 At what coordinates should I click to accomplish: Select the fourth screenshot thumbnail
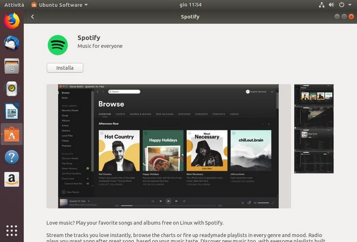click(x=314, y=162)
